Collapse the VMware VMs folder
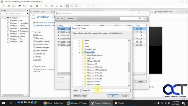This screenshot has height=106, width=188. (x=80, y=52)
